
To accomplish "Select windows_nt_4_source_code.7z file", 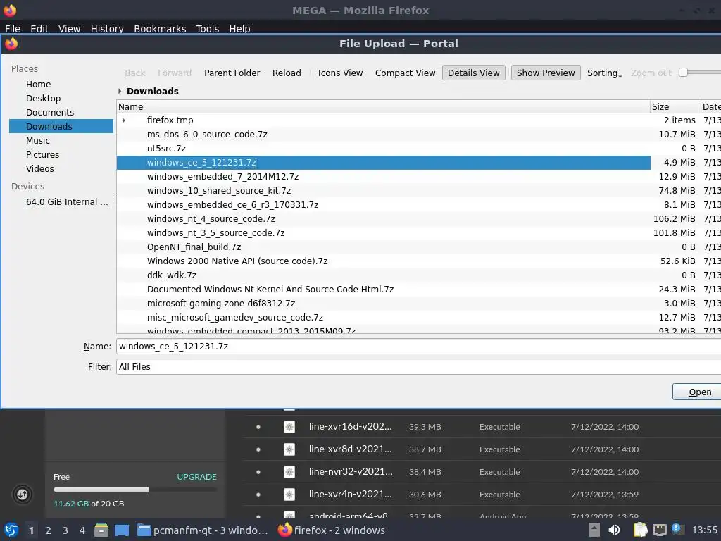I will point(211,219).
